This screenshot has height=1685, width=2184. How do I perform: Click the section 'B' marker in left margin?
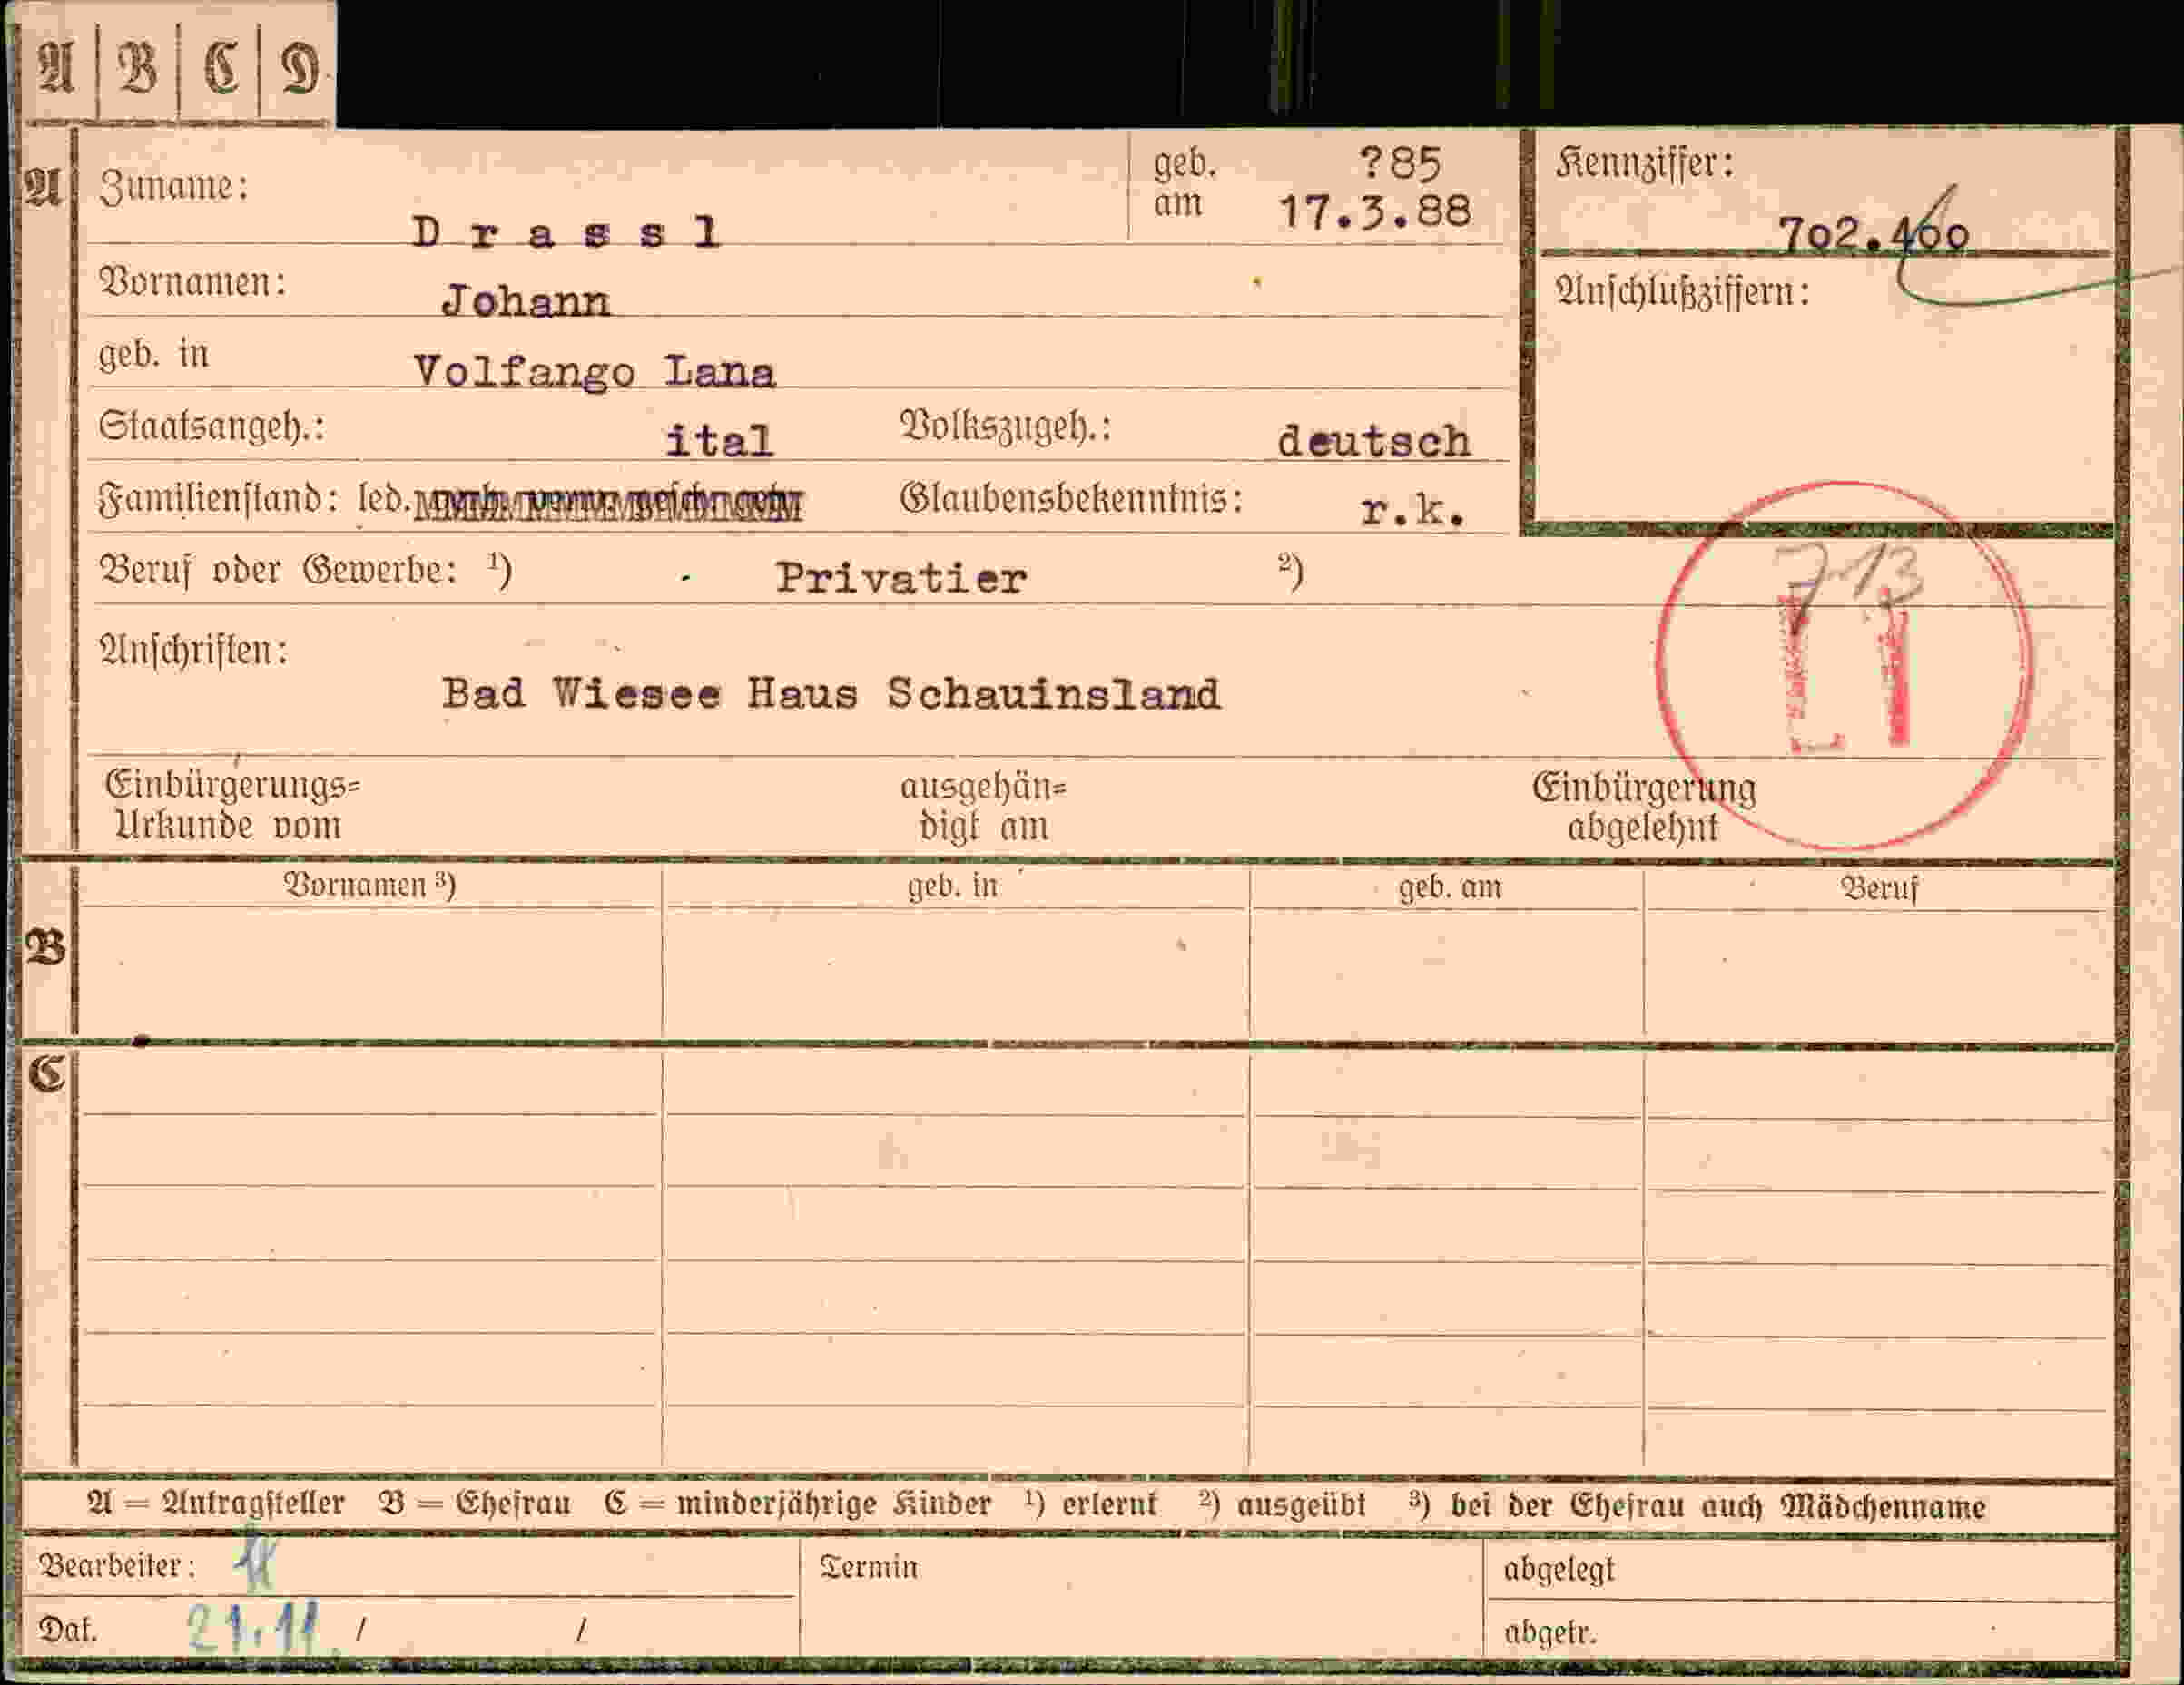pyautogui.click(x=45, y=946)
